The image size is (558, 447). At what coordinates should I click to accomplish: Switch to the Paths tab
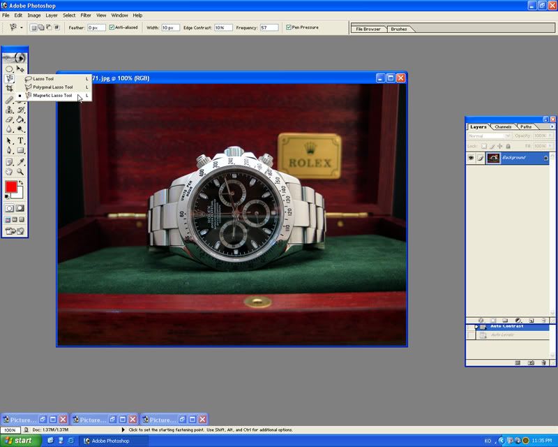tap(526, 127)
